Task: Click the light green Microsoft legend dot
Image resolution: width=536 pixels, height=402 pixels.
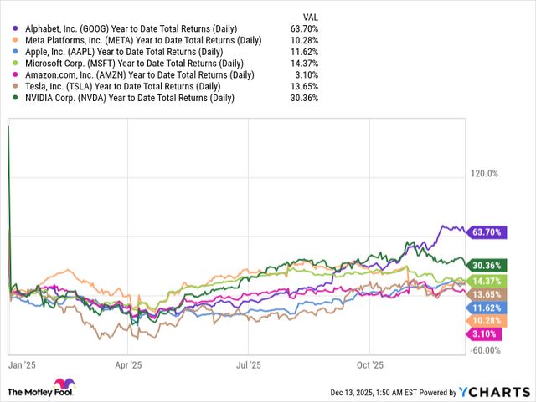Action: click(x=16, y=63)
